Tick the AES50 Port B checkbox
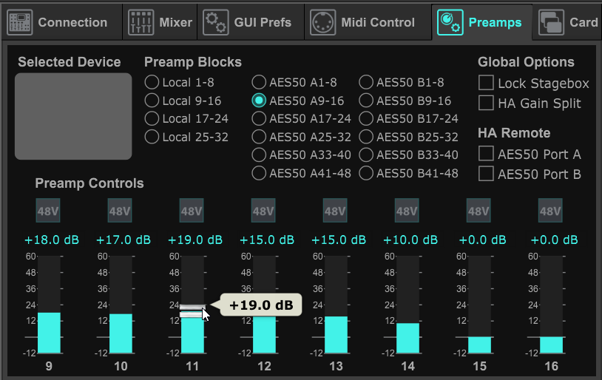This screenshot has height=380, width=602. click(x=486, y=174)
